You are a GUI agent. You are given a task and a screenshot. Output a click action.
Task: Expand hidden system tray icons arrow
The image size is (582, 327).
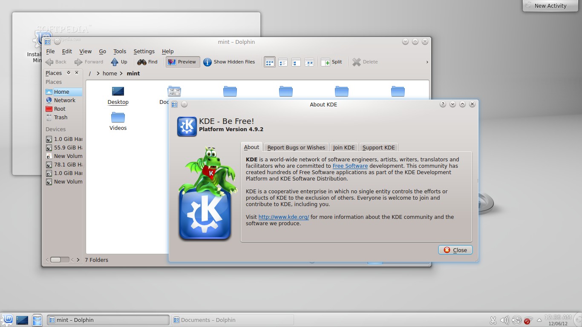pos(539,320)
